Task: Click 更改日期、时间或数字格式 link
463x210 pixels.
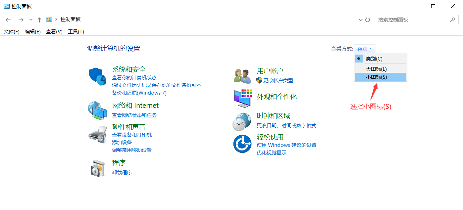Action: click(286, 125)
